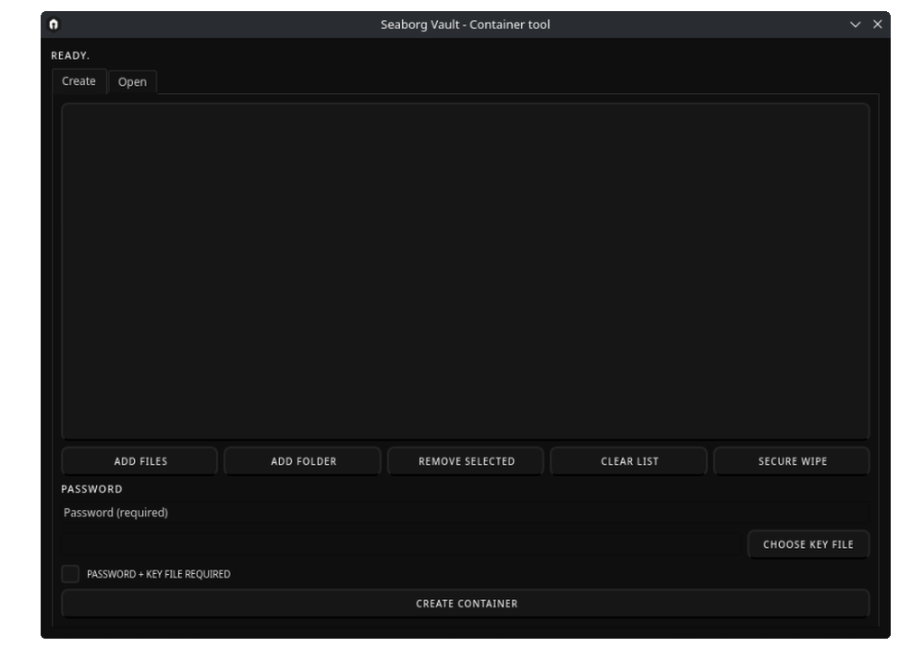Enable Password + Key File Required checkbox
The width and height of the screenshot is (924, 647).
pyautogui.click(x=70, y=574)
